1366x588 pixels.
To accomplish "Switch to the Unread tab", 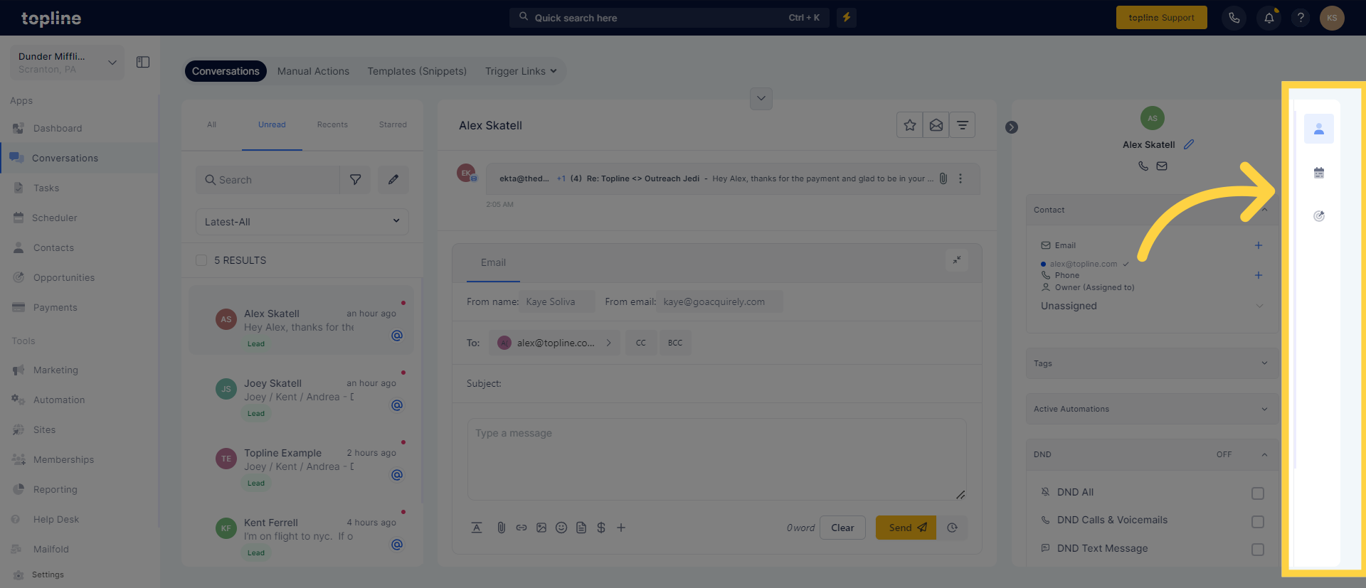I will [x=272, y=124].
